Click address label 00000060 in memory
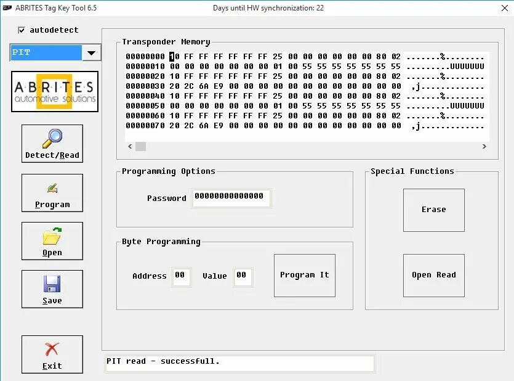 [x=145, y=116]
